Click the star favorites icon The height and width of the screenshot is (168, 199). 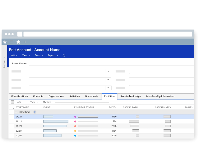click(x=18, y=42)
